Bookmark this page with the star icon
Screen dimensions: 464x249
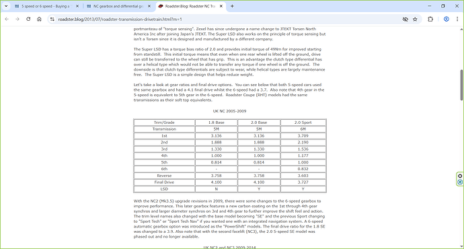point(415,20)
